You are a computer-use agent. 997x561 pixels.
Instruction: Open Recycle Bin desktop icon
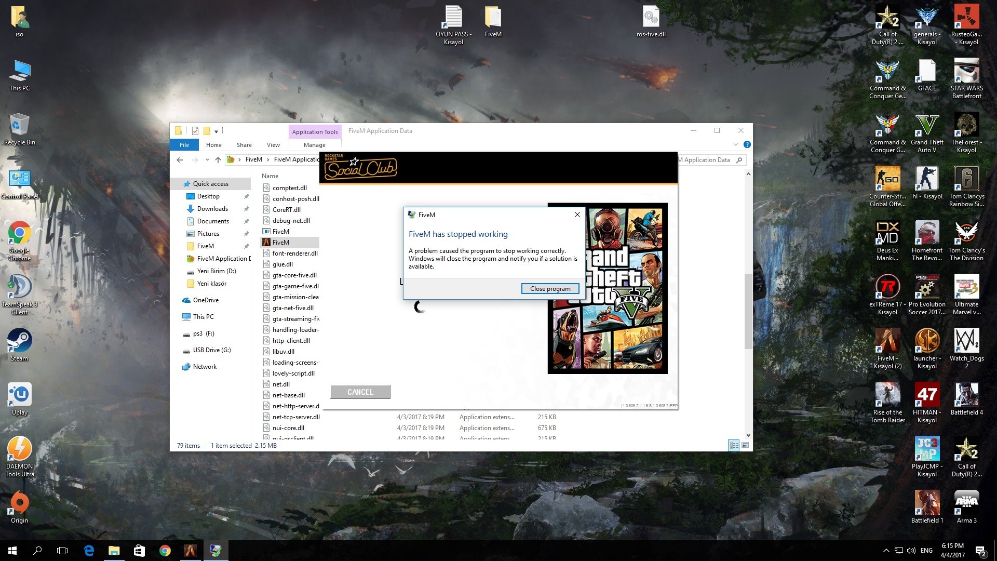pos(20,129)
